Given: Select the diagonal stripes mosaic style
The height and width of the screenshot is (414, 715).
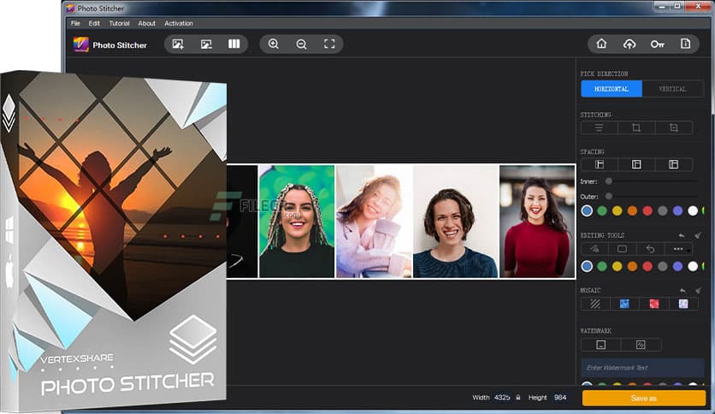Looking at the screenshot, I should 595,304.
